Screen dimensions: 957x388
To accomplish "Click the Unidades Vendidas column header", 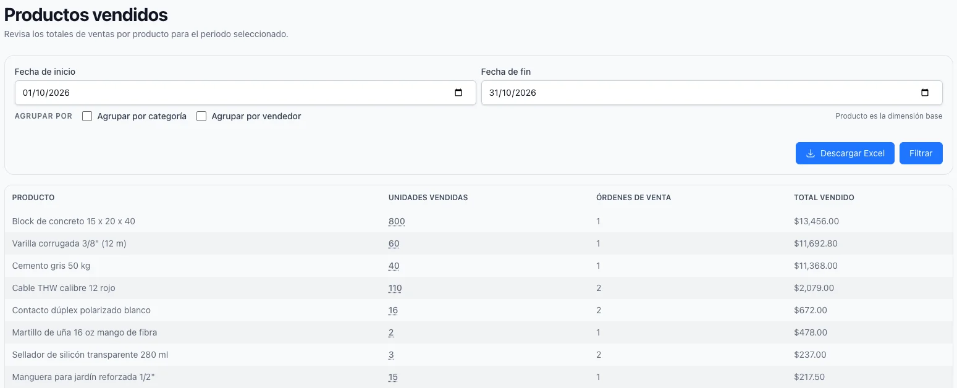I will pyautogui.click(x=428, y=198).
